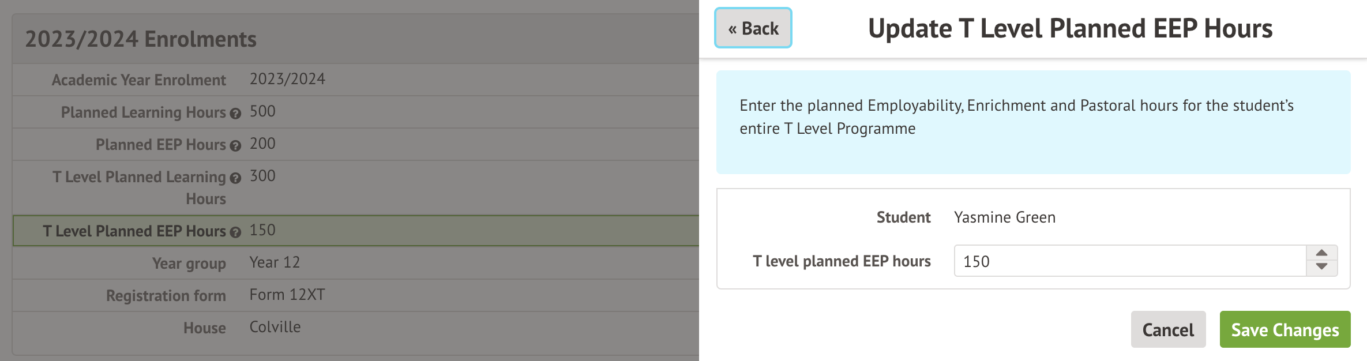This screenshot has height=361, width=1367.
Task: Select the Planned Learning Hours 500 row
Action: 346,112
